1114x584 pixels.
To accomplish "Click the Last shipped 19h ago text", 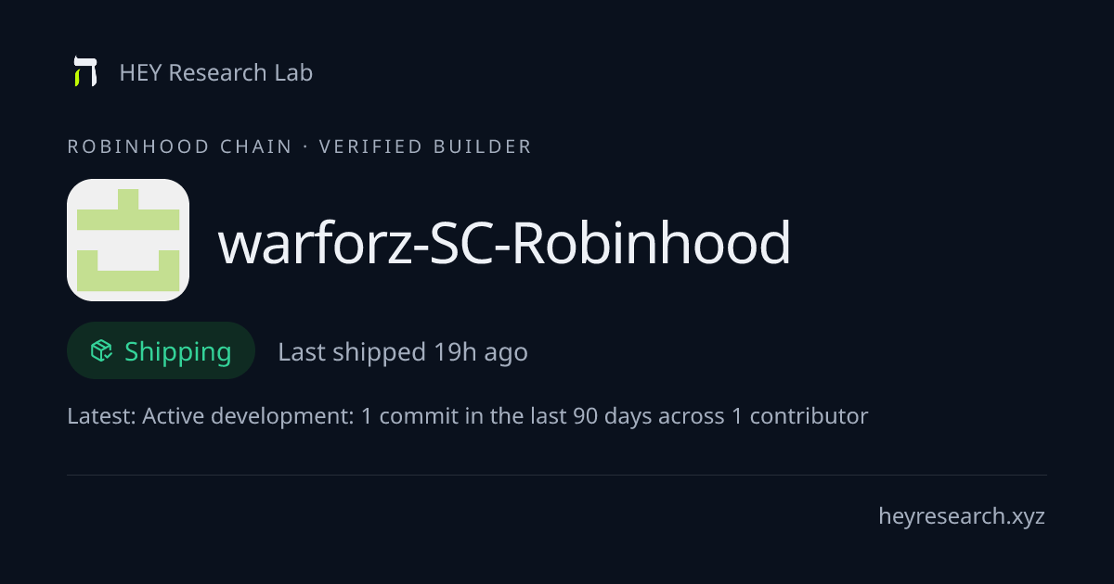I will pyautogui.click(x=403, y=352).
